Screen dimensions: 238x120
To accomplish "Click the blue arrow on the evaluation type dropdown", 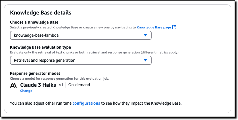I will tap(145, 60).
